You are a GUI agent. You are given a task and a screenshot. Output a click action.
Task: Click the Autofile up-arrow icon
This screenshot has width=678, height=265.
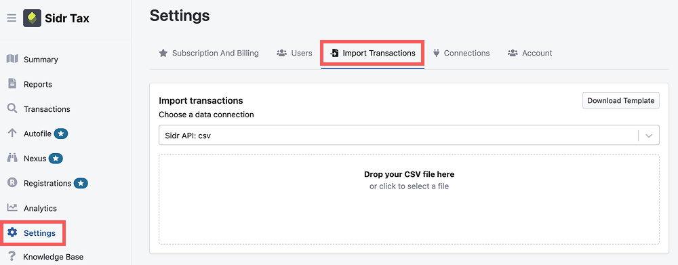pos(12,133)
